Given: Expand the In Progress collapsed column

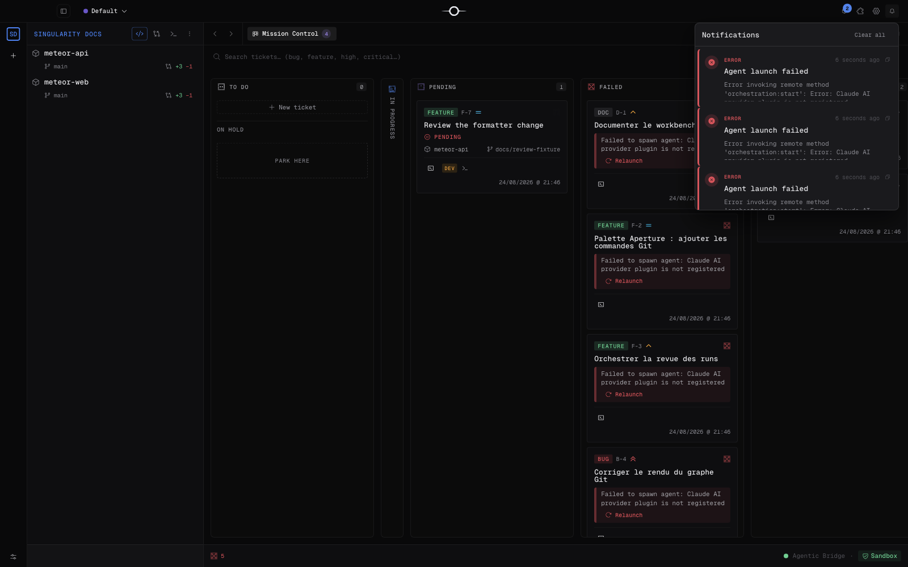Looking at the screenshot, I should (x=392, y=112).
